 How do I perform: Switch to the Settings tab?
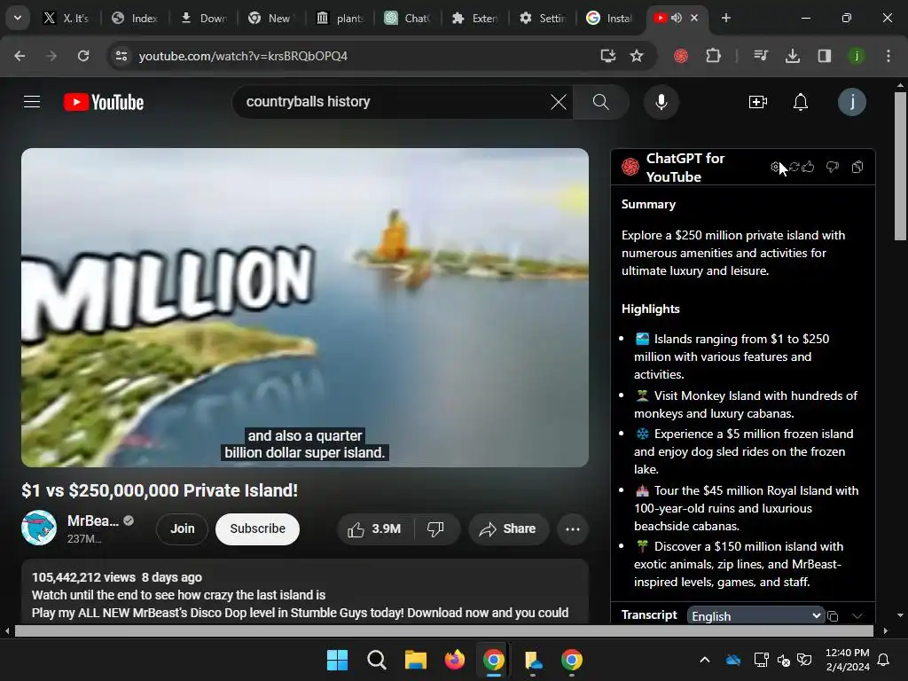544,19
